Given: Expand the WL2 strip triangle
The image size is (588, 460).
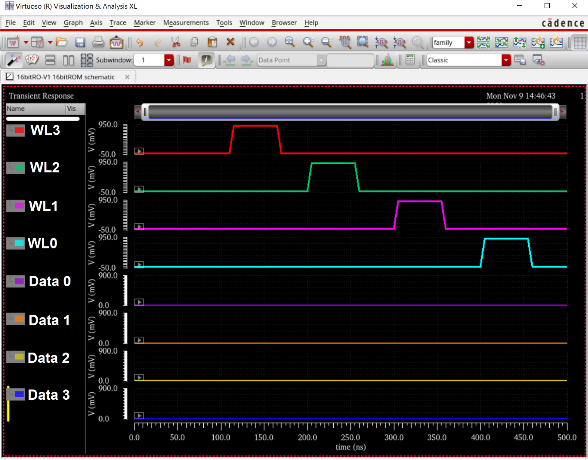Looking at the screenshot, I should (x=139, y=189).
